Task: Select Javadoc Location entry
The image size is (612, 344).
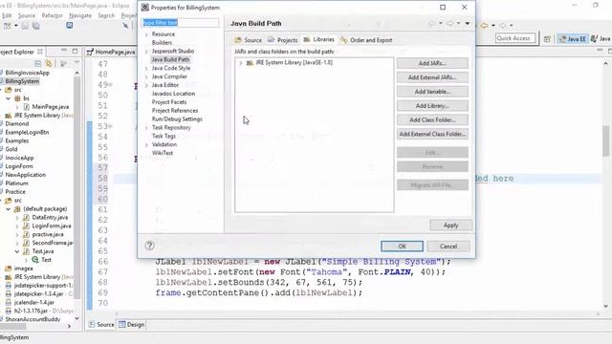Action: coord(173,94)
